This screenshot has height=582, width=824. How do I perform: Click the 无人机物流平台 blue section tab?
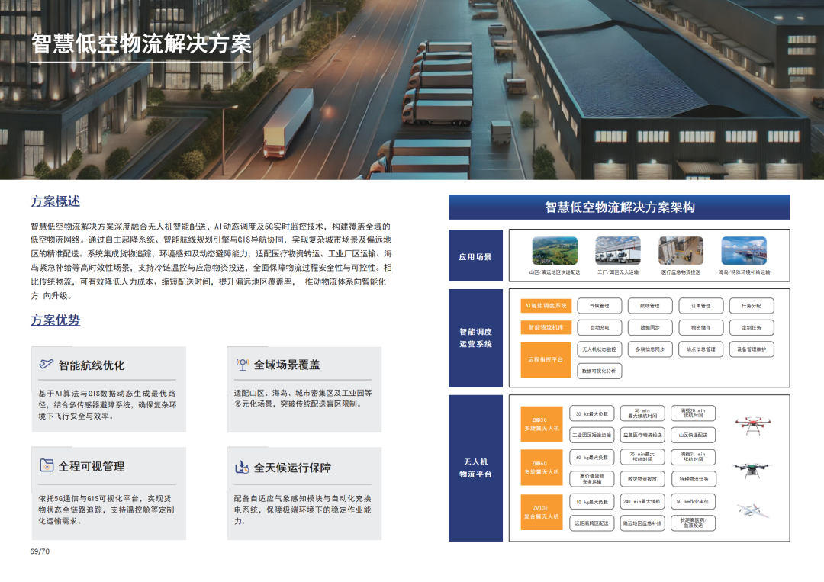[x=475, y=468]
